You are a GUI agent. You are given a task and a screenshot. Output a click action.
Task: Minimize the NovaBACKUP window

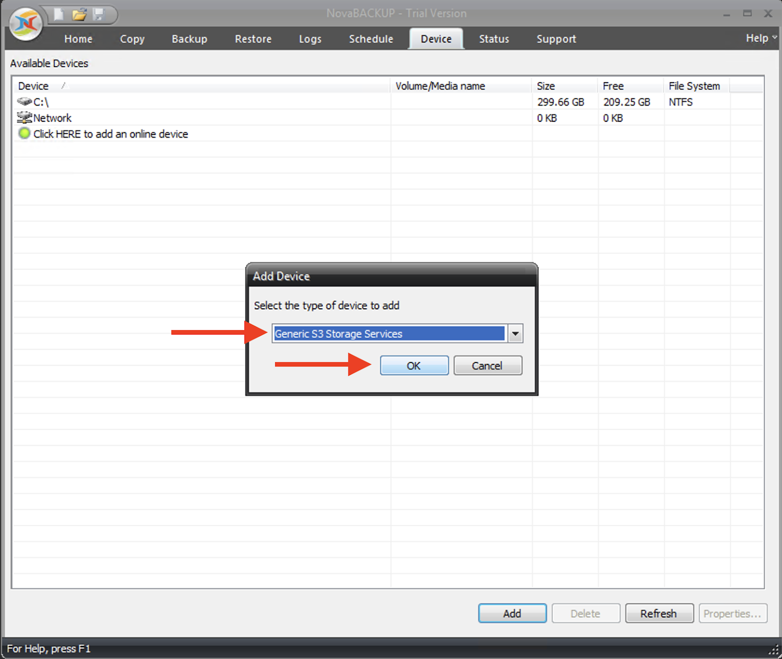tap(727, 14)
